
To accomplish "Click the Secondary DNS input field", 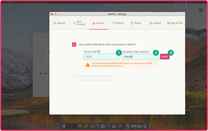I will 140,57.
